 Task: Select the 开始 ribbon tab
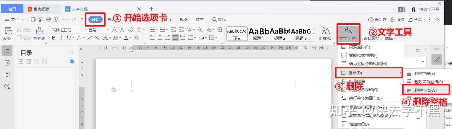96,19
